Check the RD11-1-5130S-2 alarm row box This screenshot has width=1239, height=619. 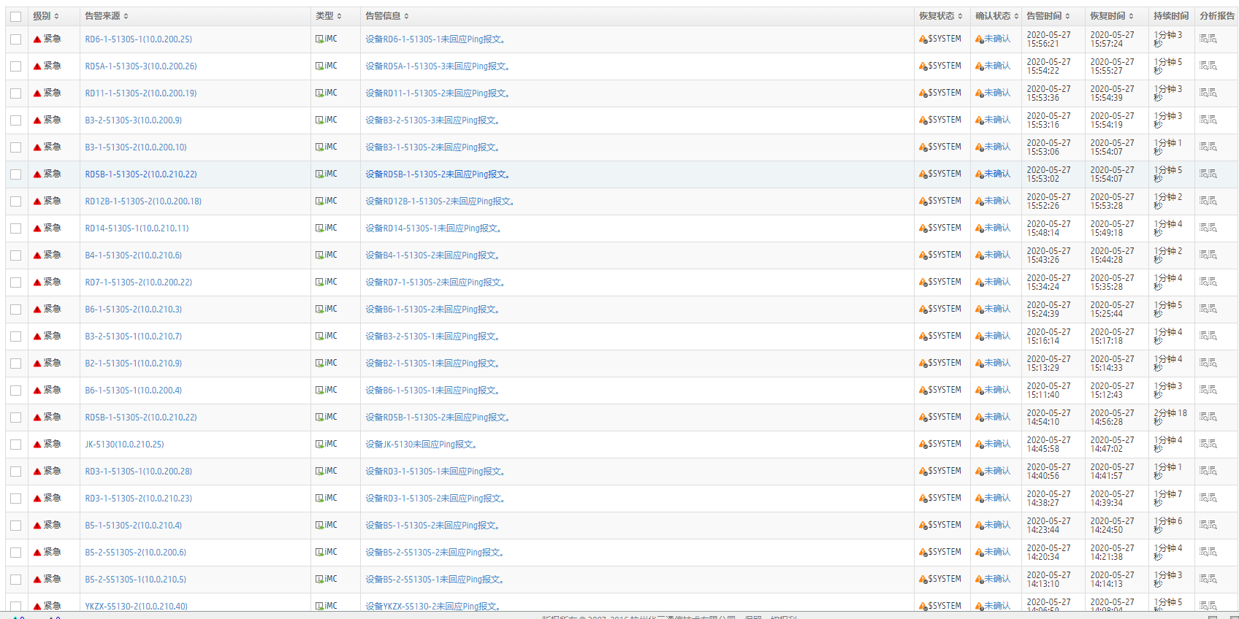pyautogui.click(x=15, y=93)
